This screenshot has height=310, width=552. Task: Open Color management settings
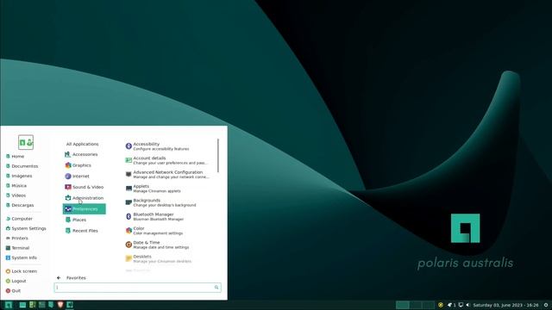click(154, 231)
